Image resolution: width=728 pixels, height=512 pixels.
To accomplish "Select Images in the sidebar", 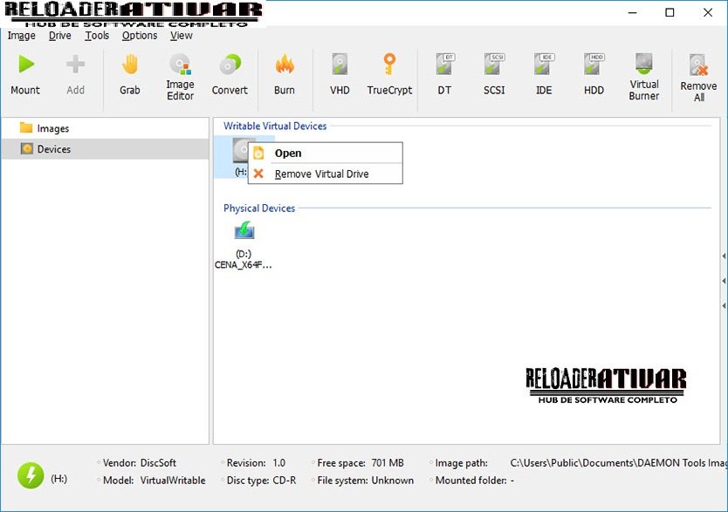I will [105, 128].
